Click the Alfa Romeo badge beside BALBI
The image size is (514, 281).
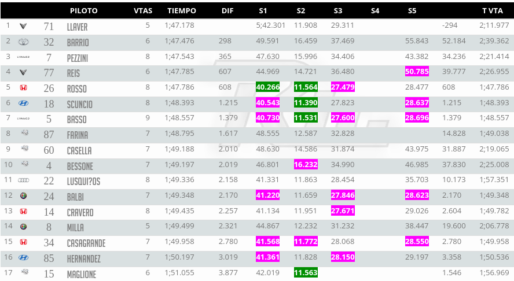(x=24, y=196)
